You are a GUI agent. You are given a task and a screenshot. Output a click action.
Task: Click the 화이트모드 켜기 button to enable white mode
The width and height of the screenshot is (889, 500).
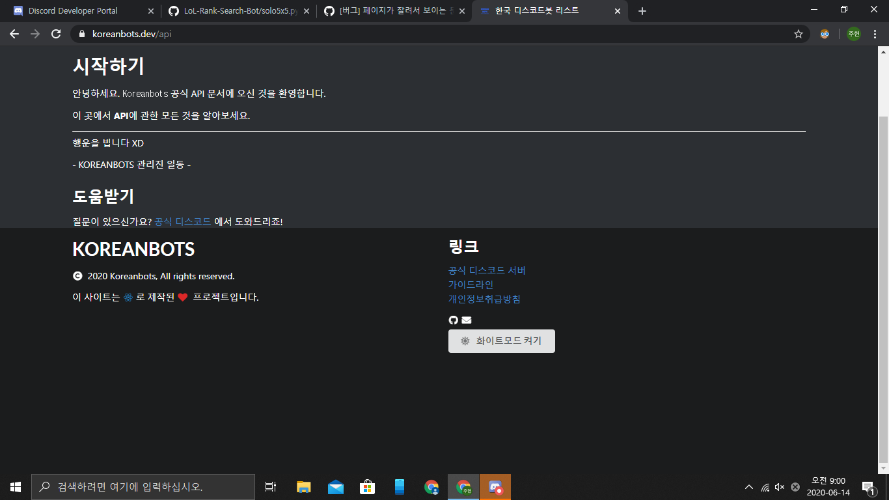tap(501, 340)
